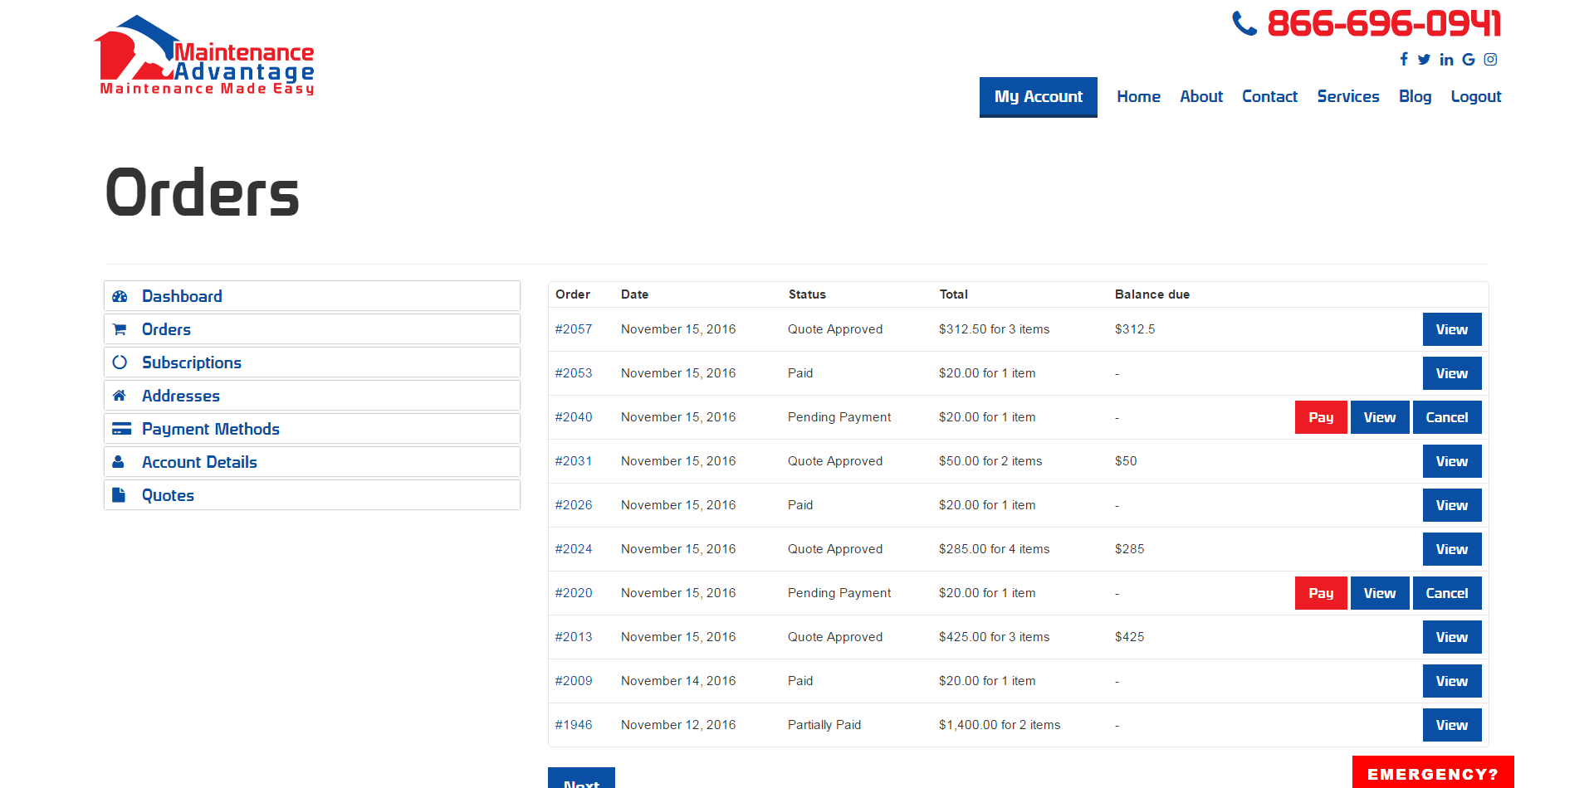Viewport: 1594px width, 788px height.
Task: Click the Facebook social icon
Action: point(1404,59)
